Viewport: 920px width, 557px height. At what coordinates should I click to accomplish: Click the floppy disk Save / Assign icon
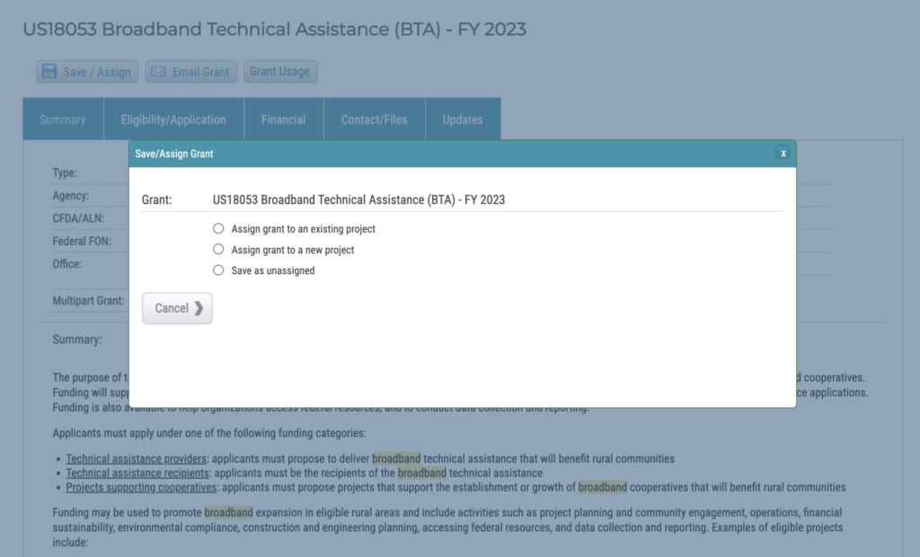click(49, 72)
